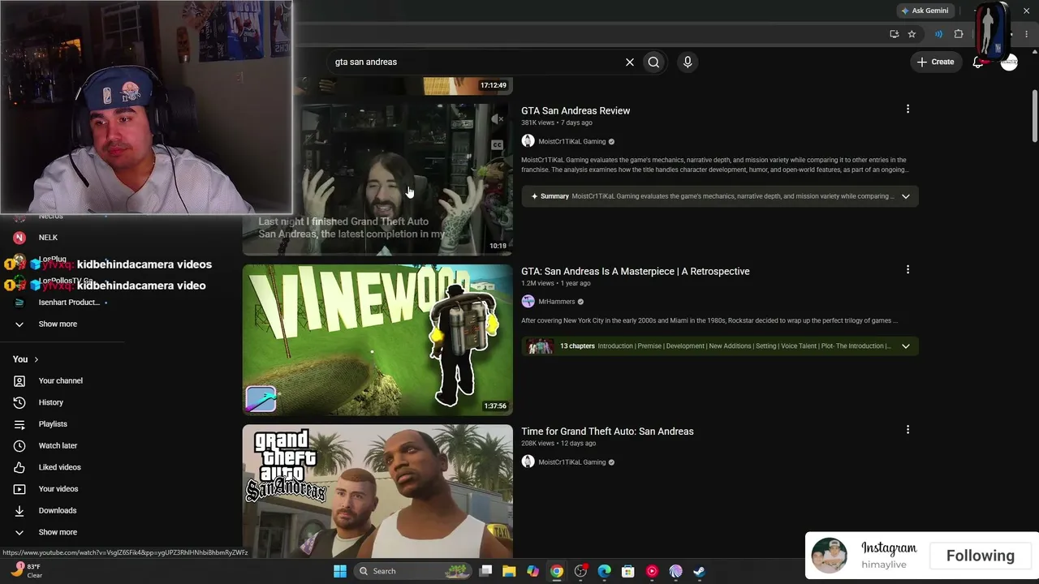This screenshot has width=1039, height=584.
Task: Click the Ask Gemini button
Action: pyautogui.click(x=924, y=11)
